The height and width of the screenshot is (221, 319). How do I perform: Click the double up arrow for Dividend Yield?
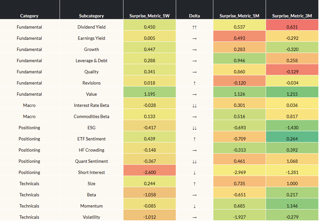point(195,27)
